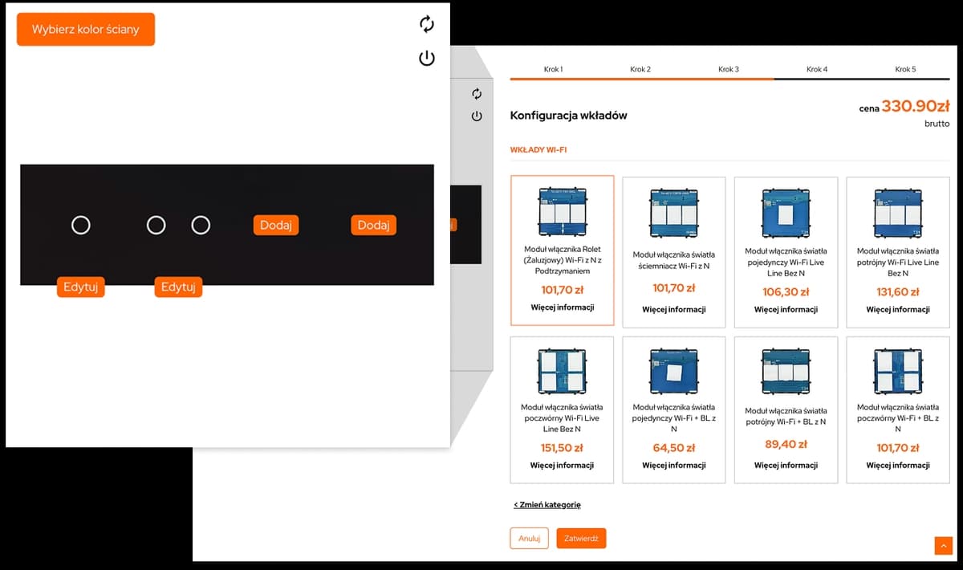963x570 pixels.
Task: Switch to Krok 4 step tab
Action: [x=817, y=69]
